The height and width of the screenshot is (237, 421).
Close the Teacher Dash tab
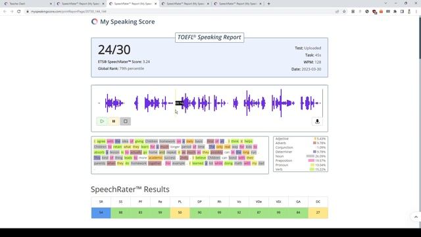[x=51, y=4]
